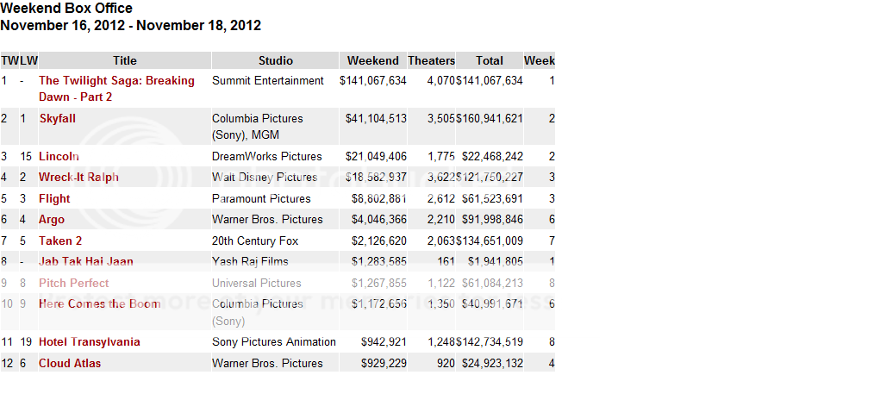Click the Summit Entertainment studio cell
Viewport: 880px width, 400px height.
(268, 81)
